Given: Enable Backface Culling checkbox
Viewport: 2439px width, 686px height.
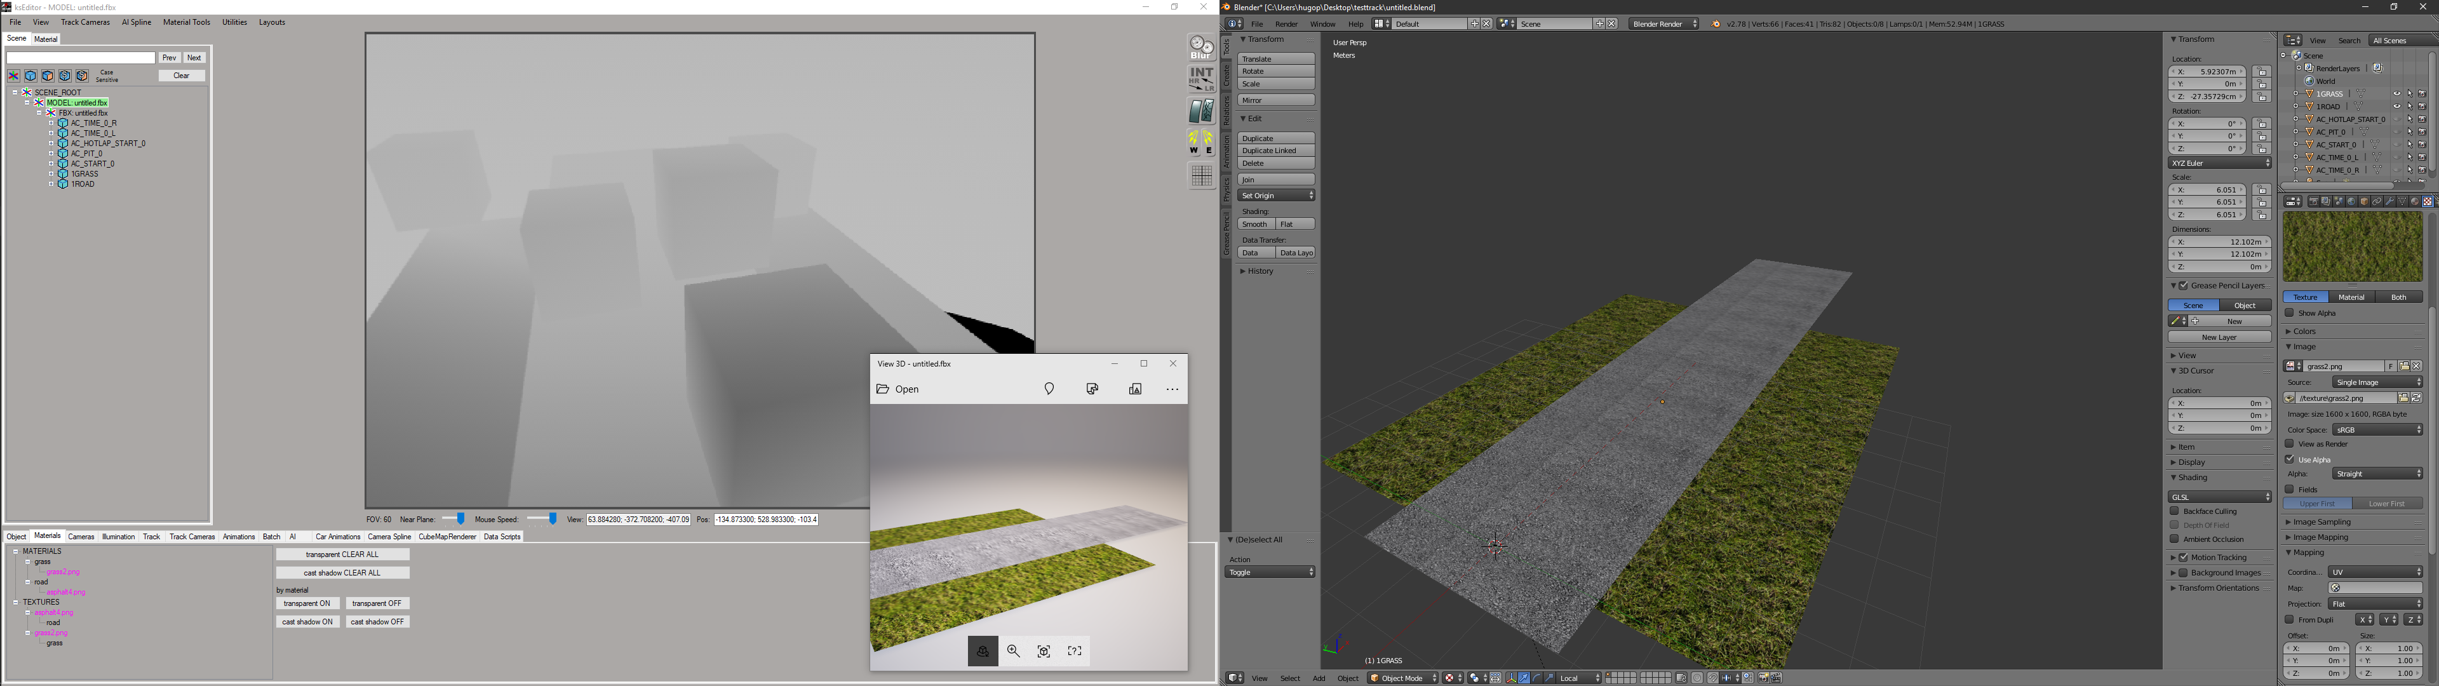Looking at the screenshot, I should click(x=2176, y=511).
